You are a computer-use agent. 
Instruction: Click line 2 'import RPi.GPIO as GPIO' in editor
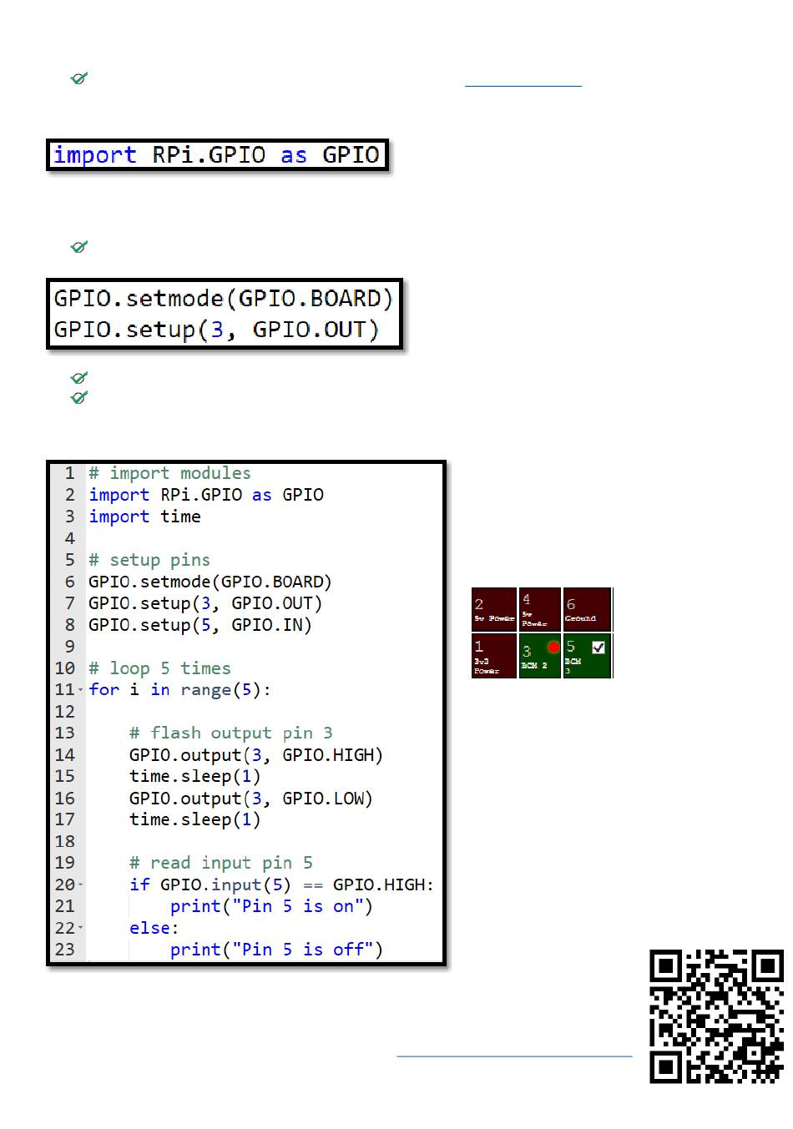coord(206,495)
